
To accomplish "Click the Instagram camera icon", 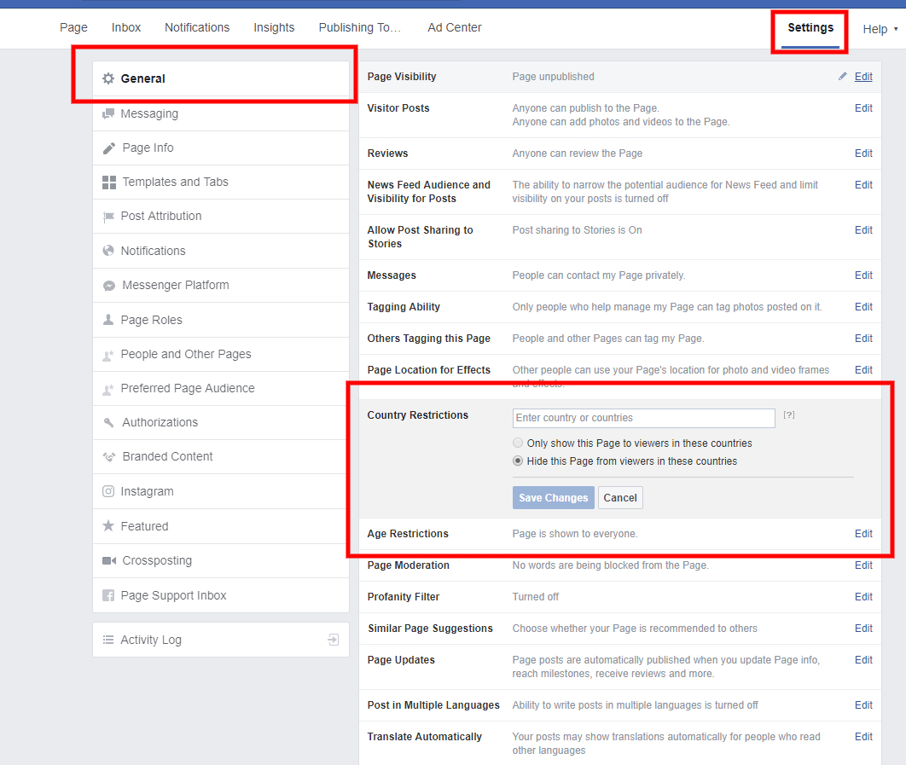I will coord(108,491).
